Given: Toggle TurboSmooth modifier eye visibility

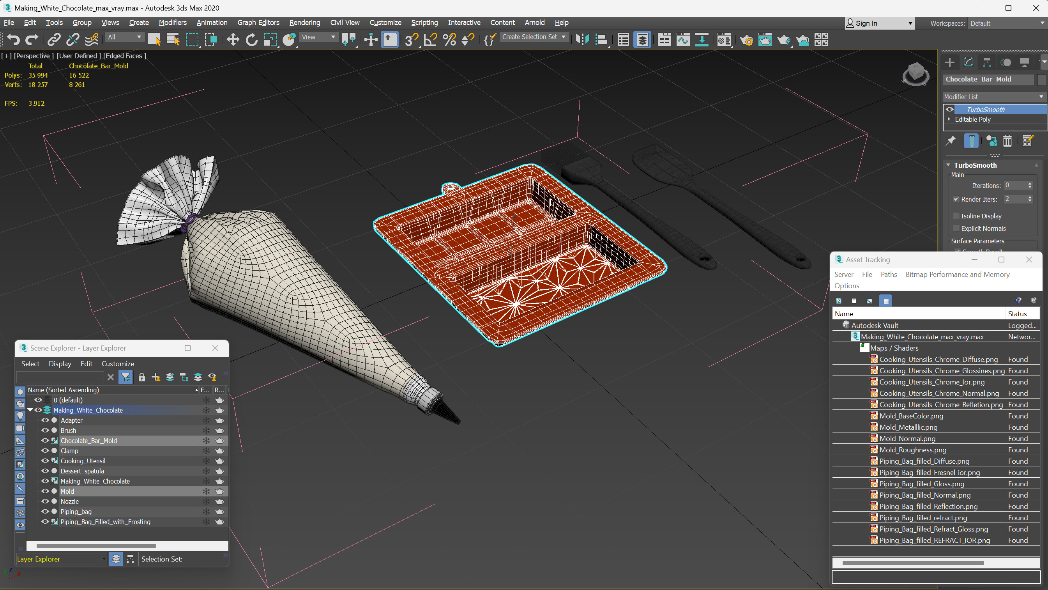Looking at the screenshot, I should coord(949,109).
